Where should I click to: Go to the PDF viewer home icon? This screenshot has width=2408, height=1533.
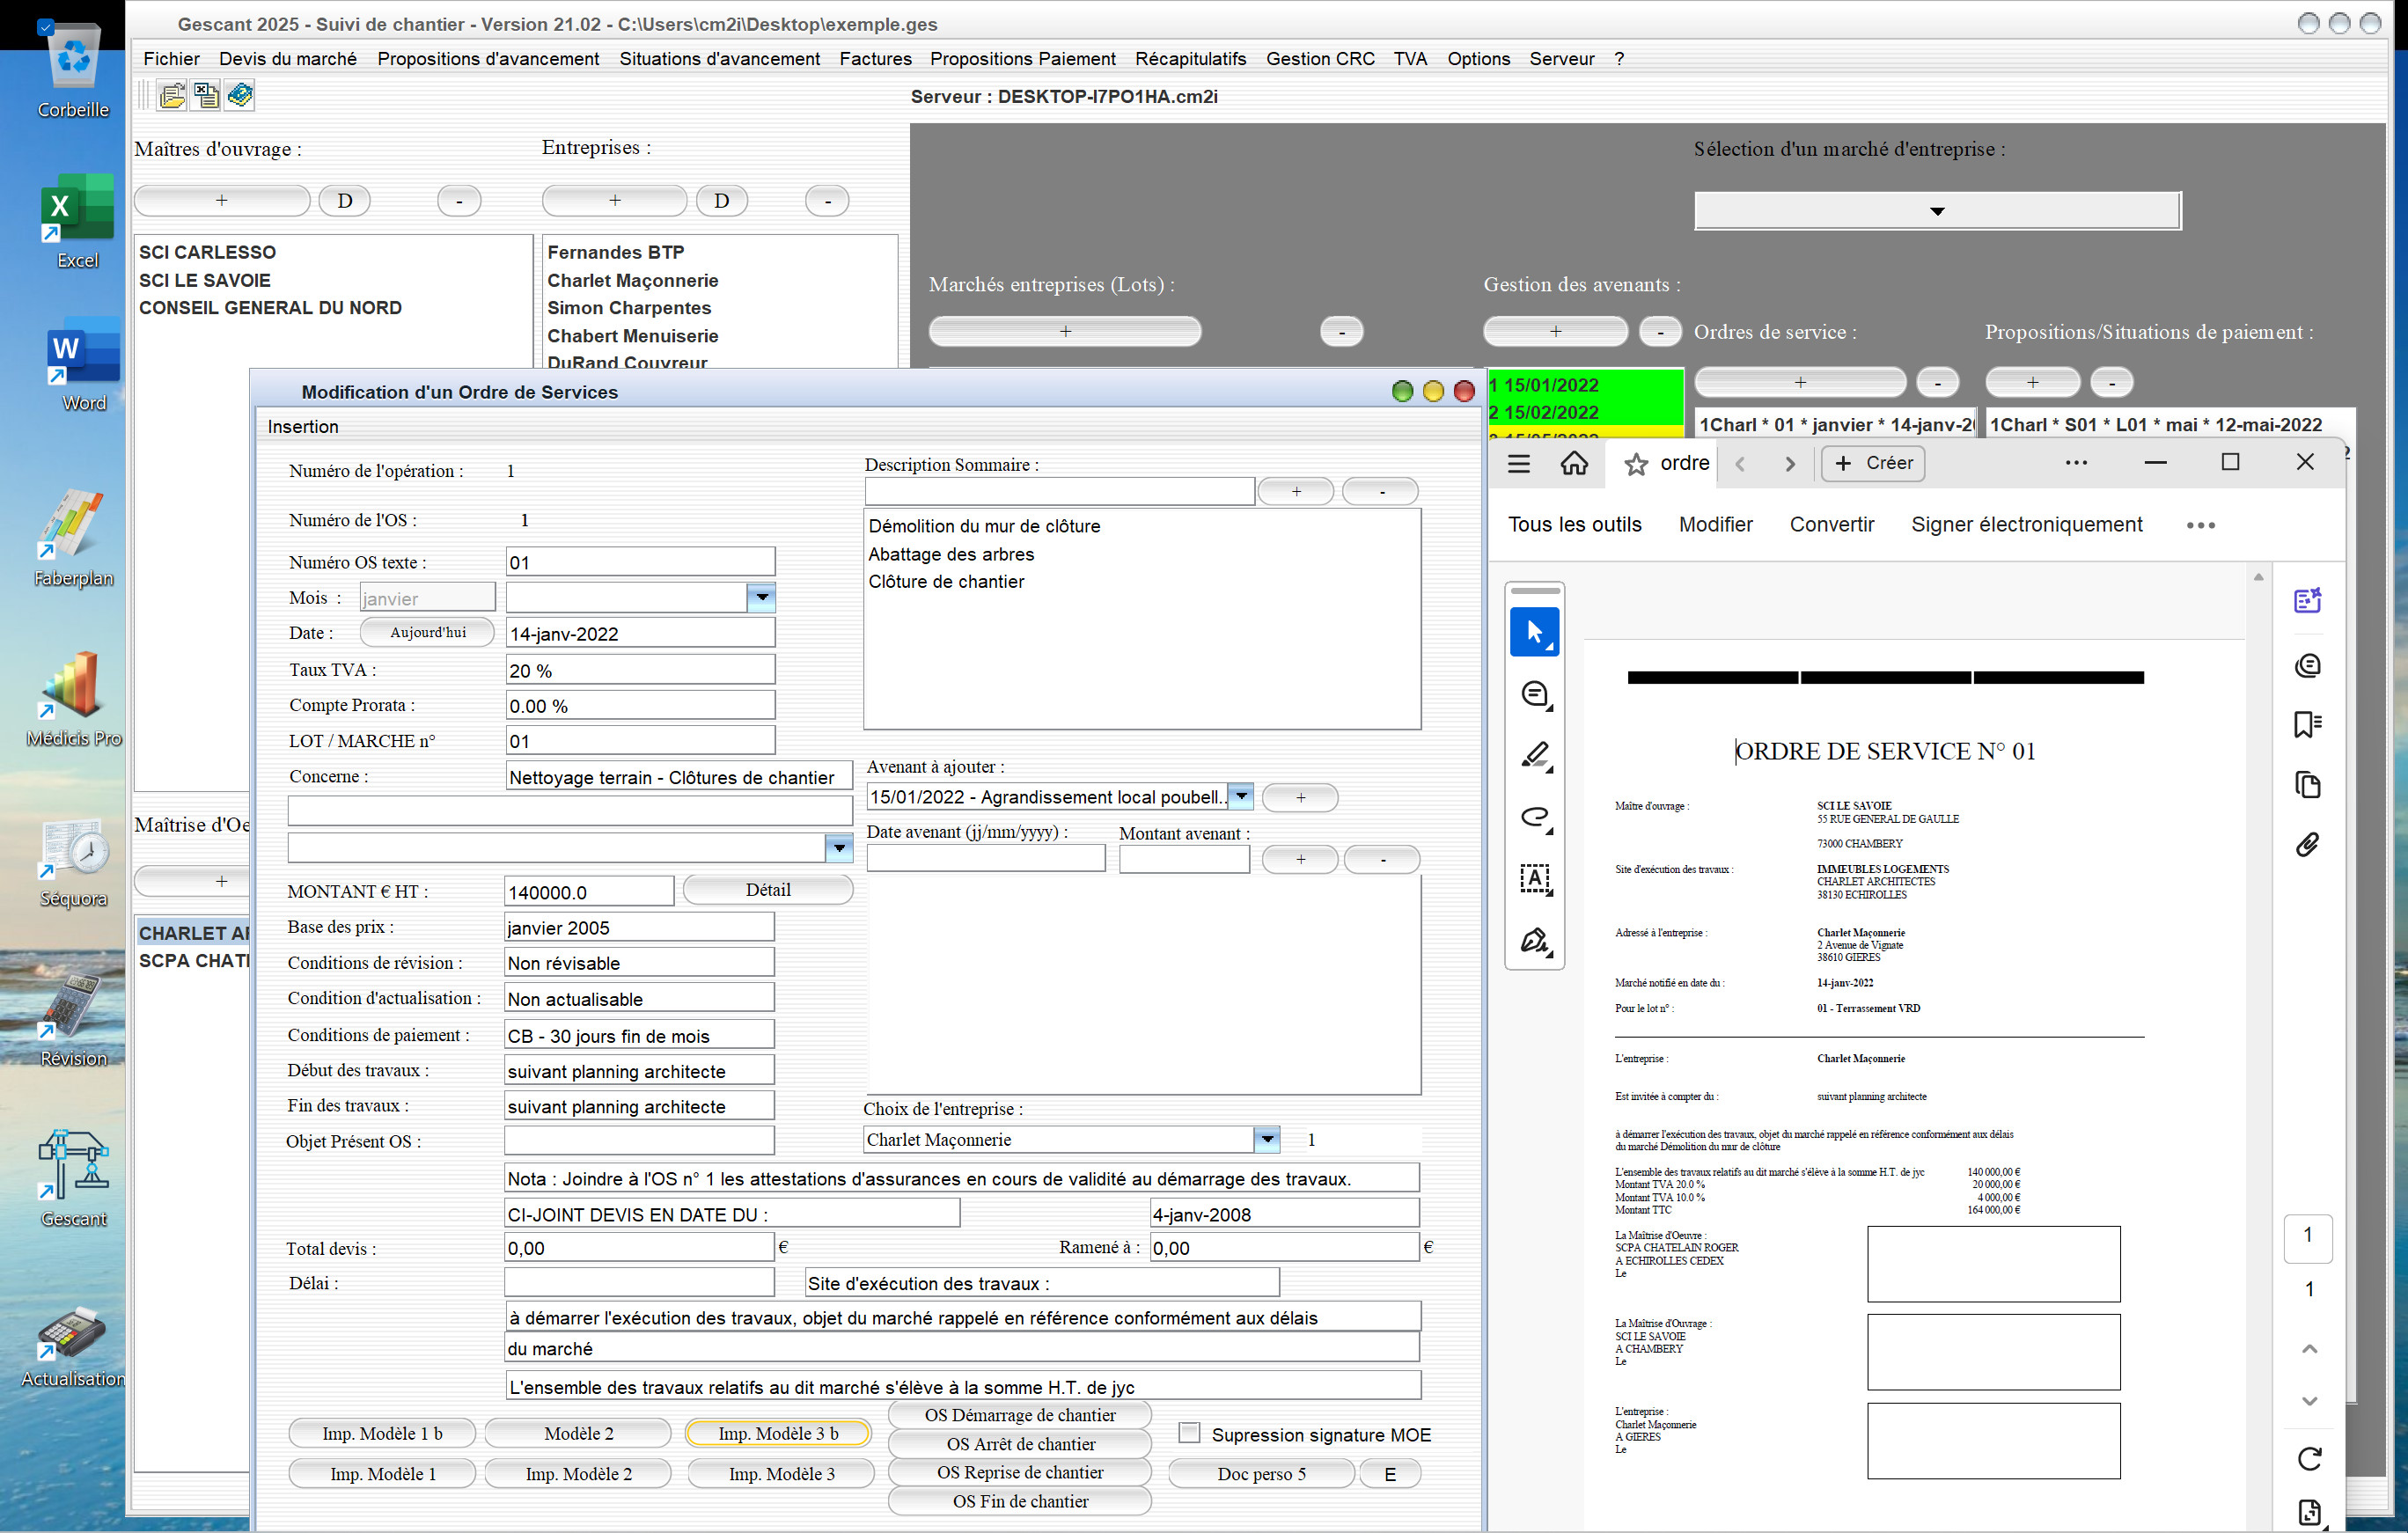tap(1574, 463)
